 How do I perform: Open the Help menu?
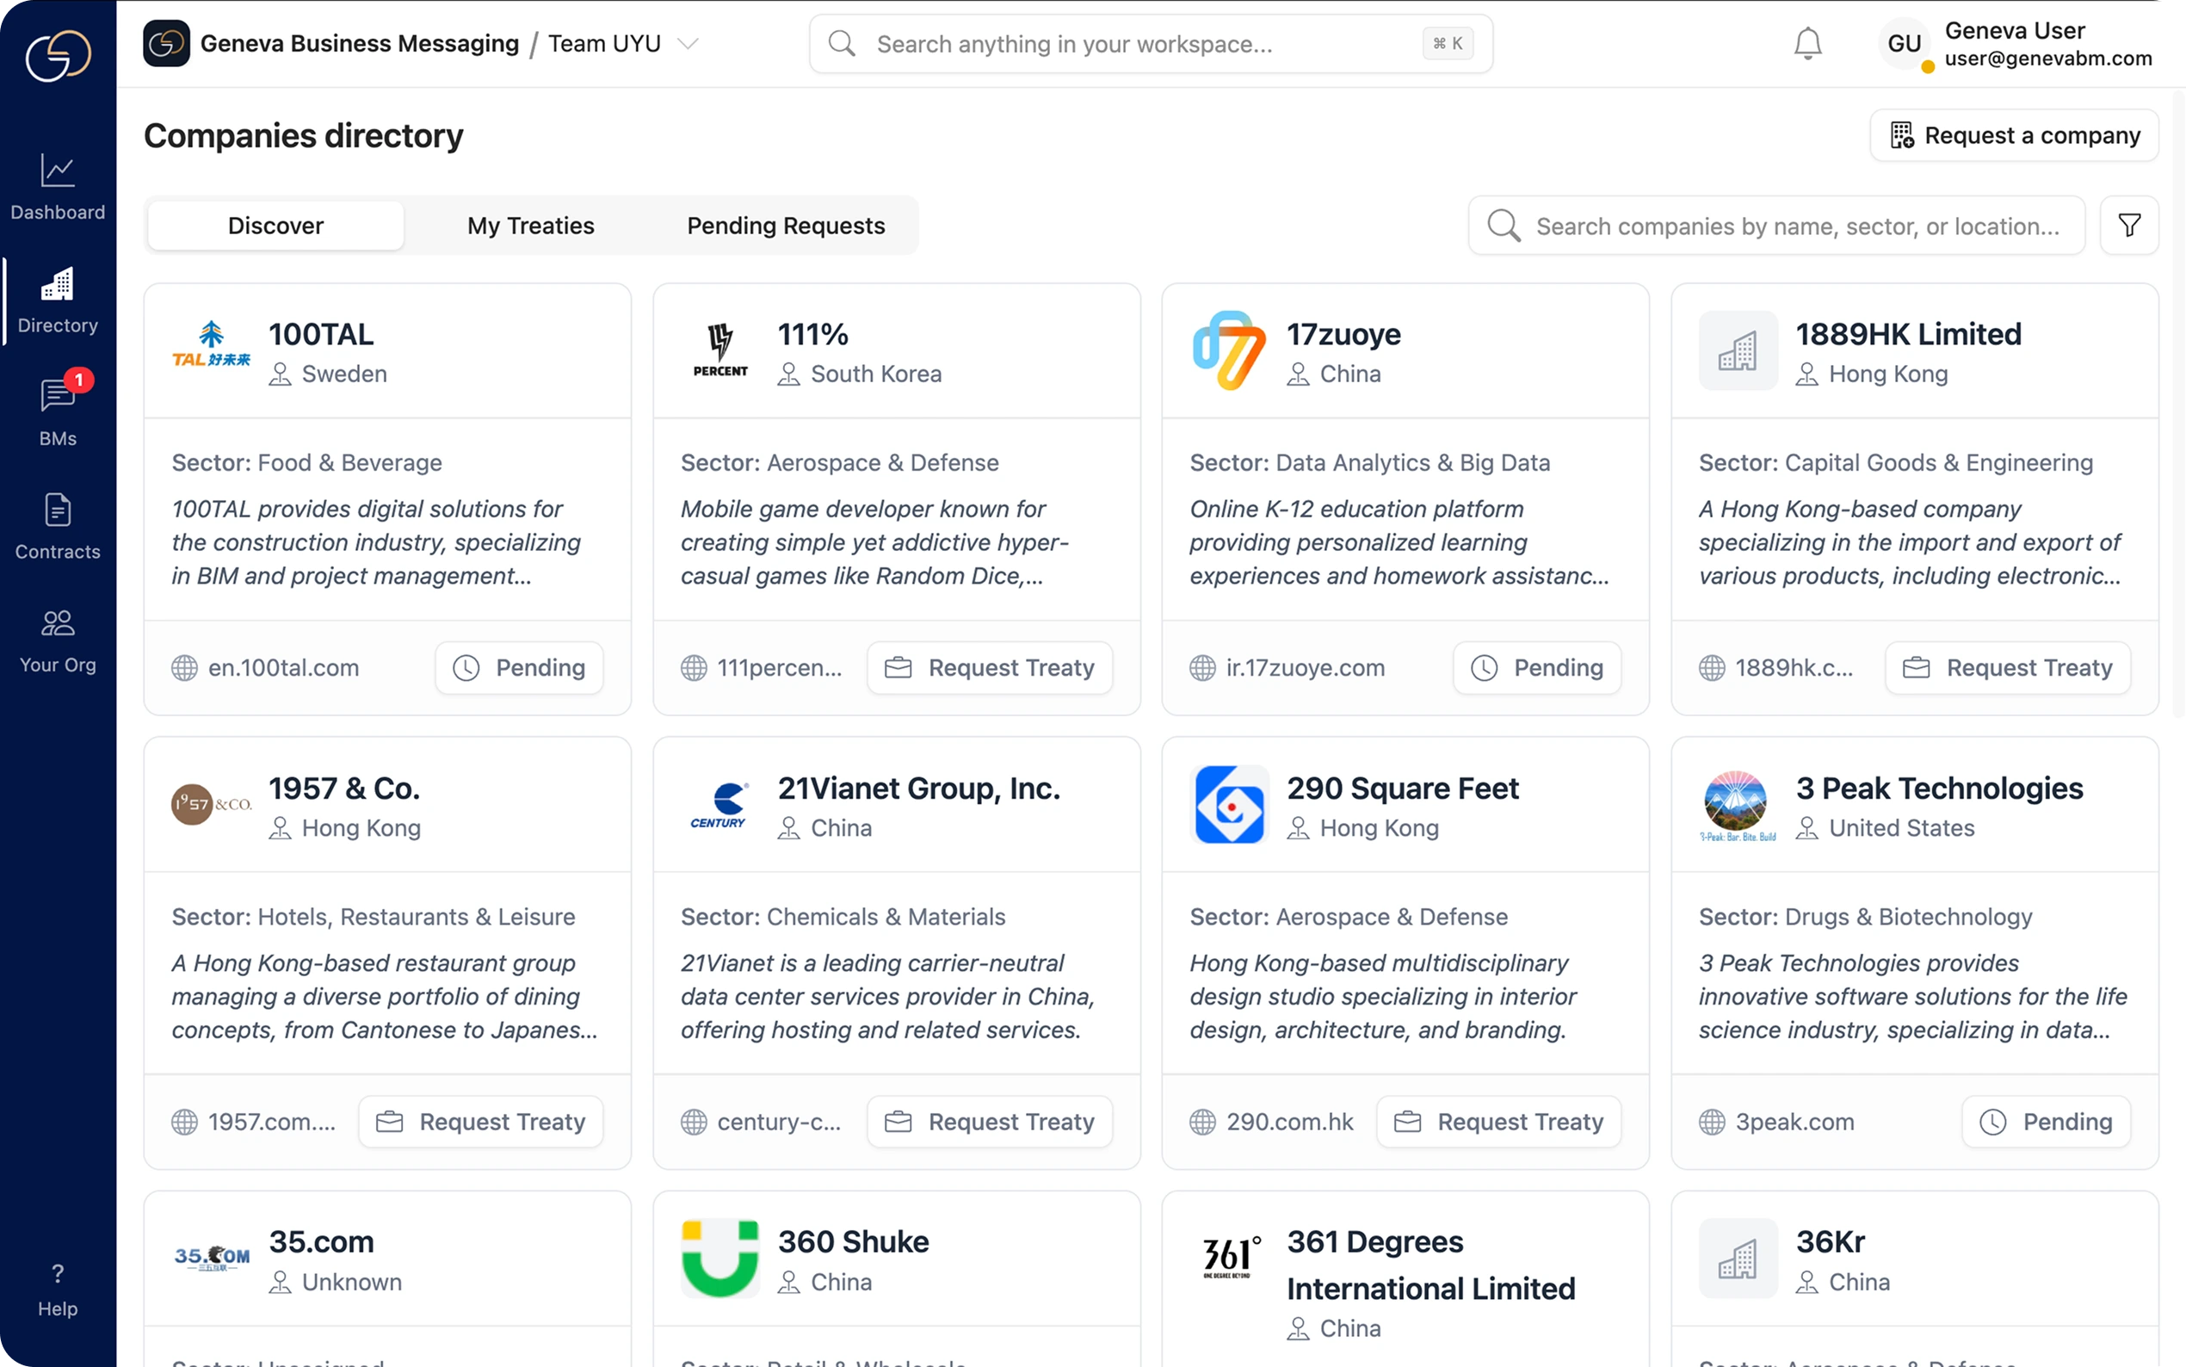(58, 1290)
